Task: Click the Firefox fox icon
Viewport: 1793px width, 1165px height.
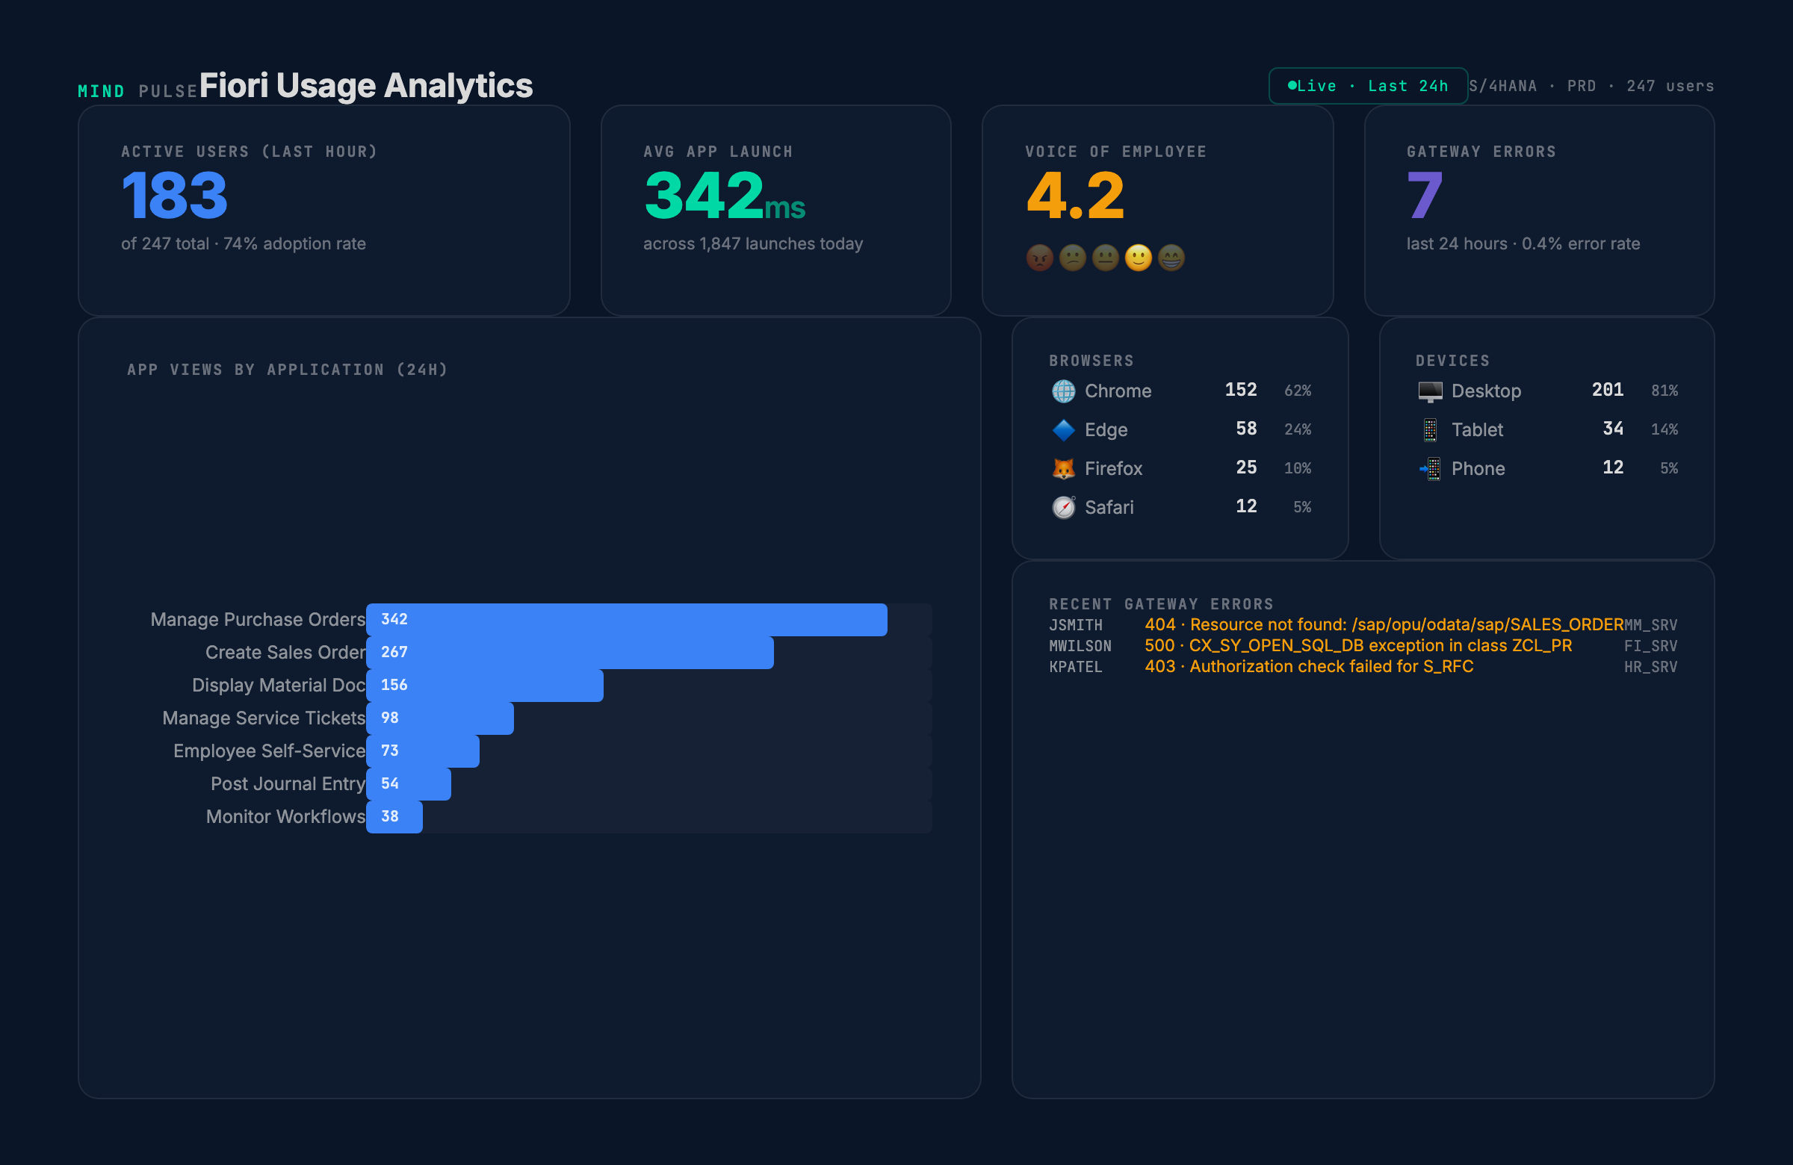Action: pyautogui.click(x=1063, y=468)
